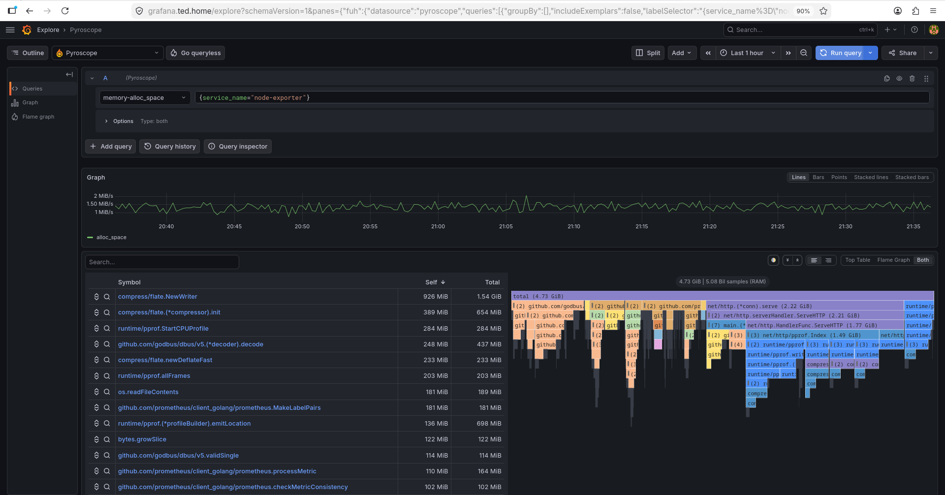Open the browser application menu
The height and width of the screenshot is (495, 945).
933,11
